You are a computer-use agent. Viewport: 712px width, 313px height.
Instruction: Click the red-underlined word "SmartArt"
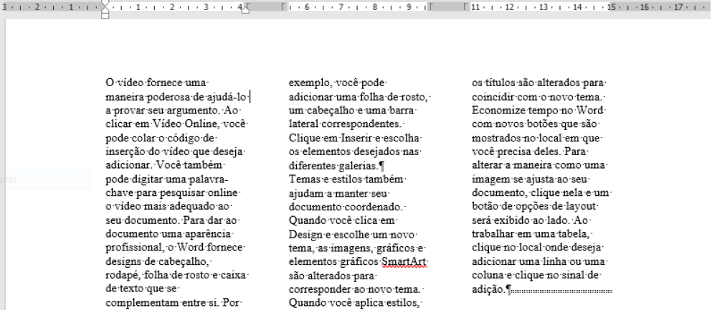click(404, 261)
